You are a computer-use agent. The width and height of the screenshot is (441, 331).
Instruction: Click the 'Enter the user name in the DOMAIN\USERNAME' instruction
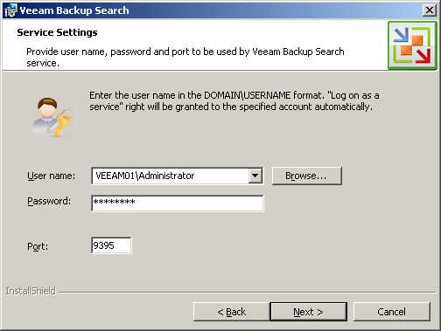click(x=234, y=101)
